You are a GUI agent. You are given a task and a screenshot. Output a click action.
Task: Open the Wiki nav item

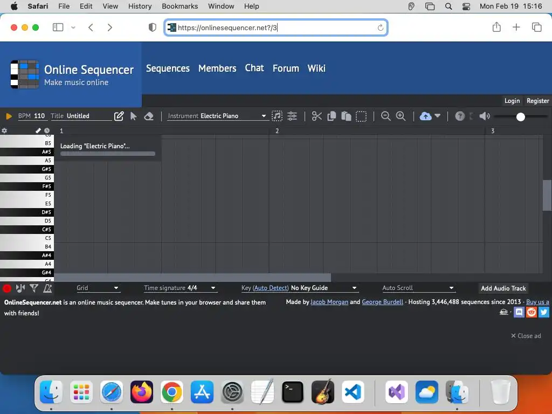tap(316, 68)
